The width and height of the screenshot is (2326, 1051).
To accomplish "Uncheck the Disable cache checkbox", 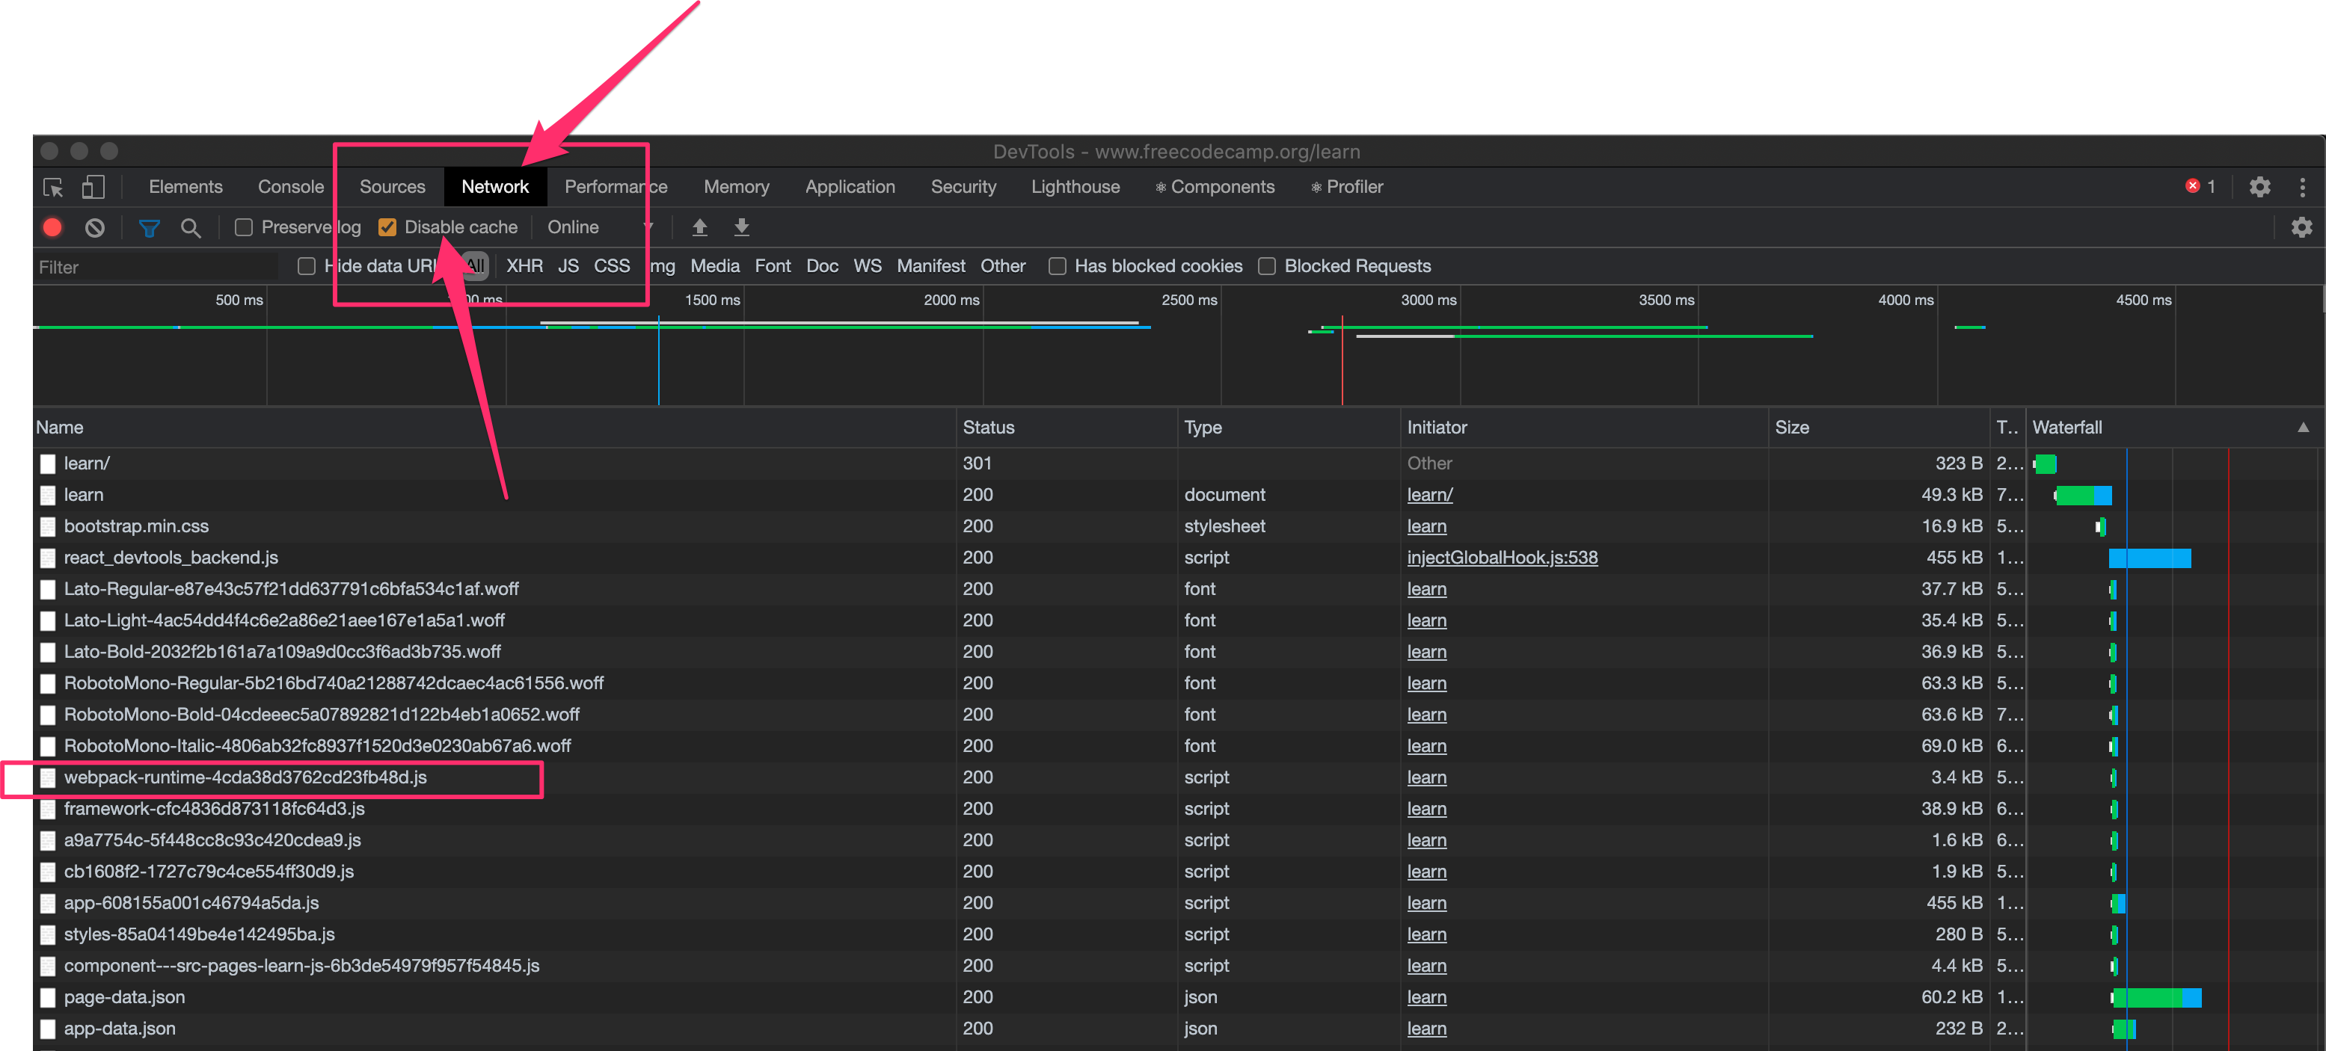I will tap(388, 226).
